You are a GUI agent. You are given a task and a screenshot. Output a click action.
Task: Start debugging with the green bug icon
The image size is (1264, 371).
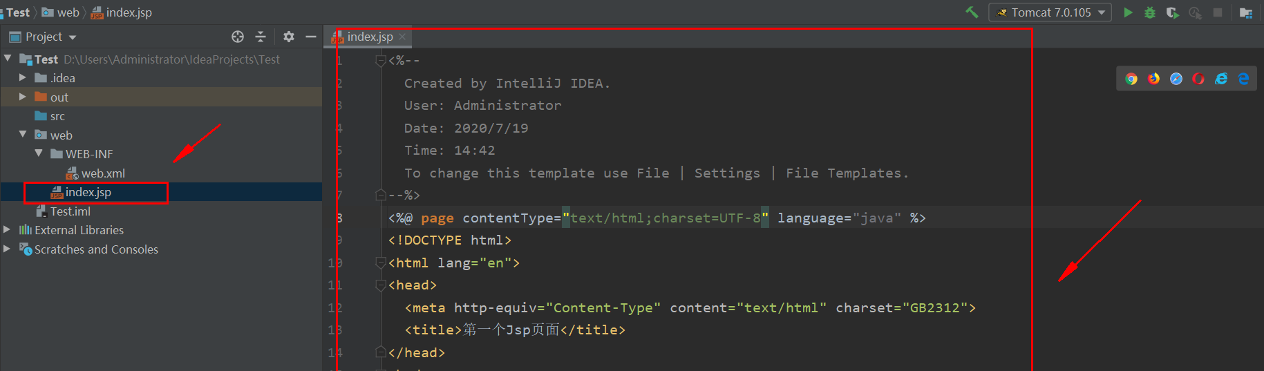click(1150, 12)
